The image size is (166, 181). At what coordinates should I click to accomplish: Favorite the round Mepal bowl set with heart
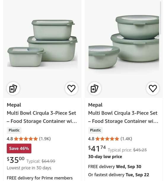(153, 88)
